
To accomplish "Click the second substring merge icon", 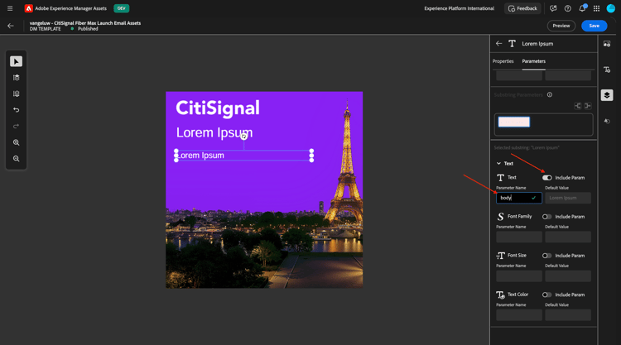I will tap(588, 106).
